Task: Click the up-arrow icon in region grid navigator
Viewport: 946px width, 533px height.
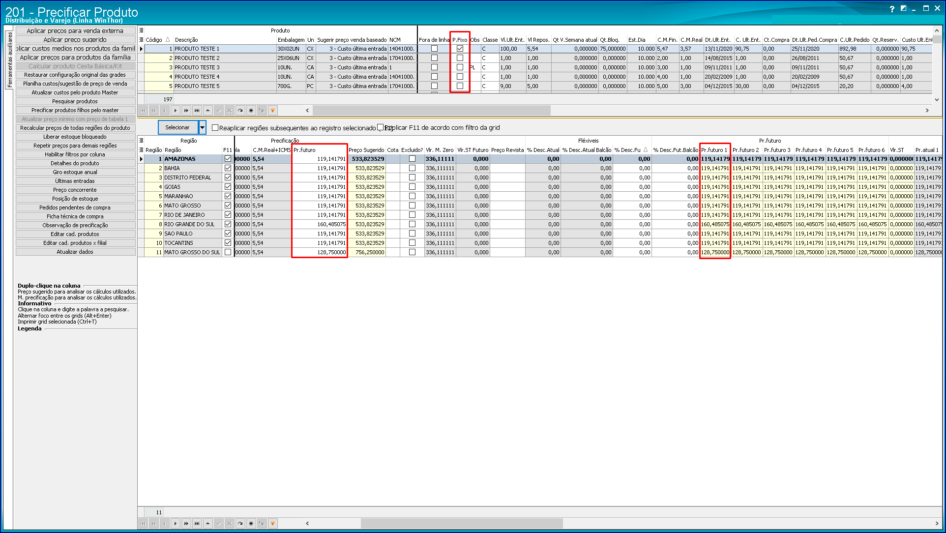Action: (208, 524)
